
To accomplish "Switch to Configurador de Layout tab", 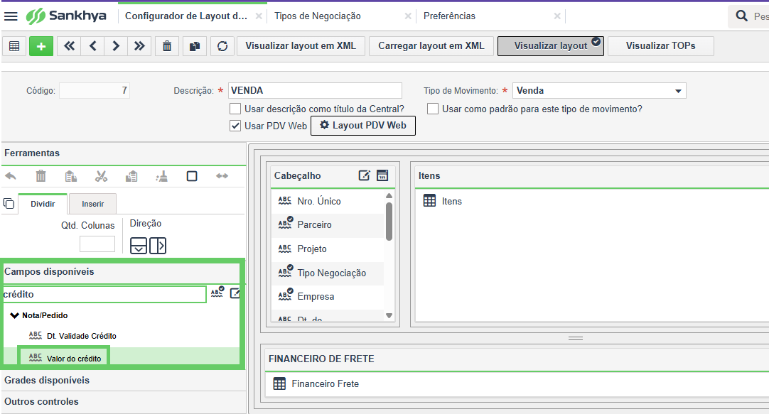I will point(186,16).
